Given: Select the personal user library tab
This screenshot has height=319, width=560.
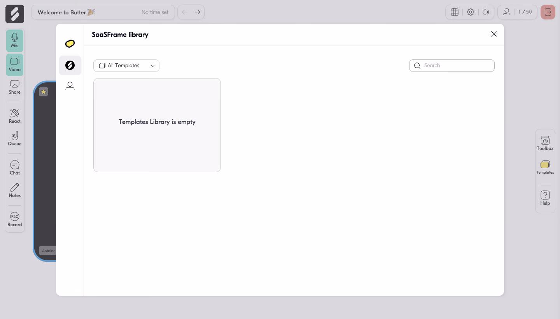Looking at the screenshot, I should tap(70, 86).
